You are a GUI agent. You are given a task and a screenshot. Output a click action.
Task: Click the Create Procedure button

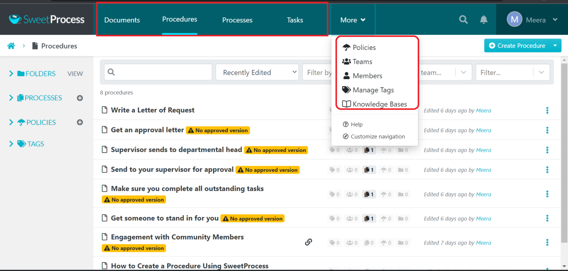coord(517,45)
